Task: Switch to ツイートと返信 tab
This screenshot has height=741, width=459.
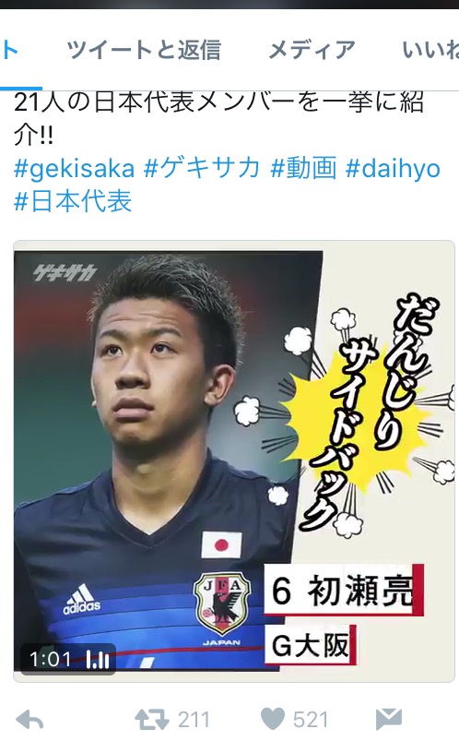Action: (144, 50)
